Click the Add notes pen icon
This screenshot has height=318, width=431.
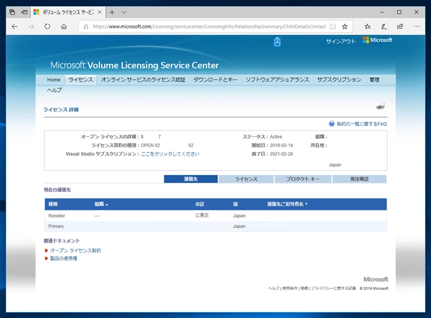pos(383,27)
